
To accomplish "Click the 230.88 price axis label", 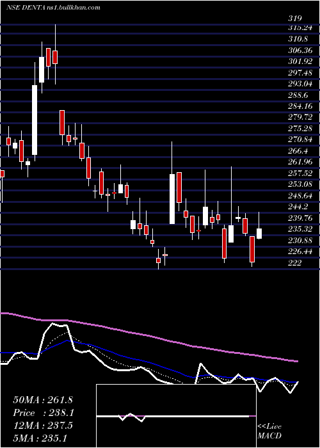I will pyautogui.click(x=300, y=241).
